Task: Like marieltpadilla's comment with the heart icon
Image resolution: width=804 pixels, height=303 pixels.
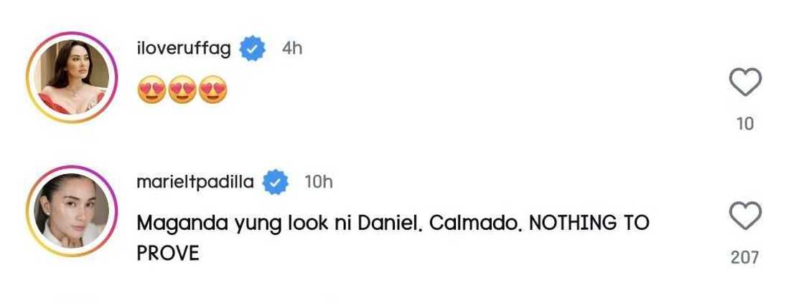Action: pyautogui.click(x=745, y=216)
